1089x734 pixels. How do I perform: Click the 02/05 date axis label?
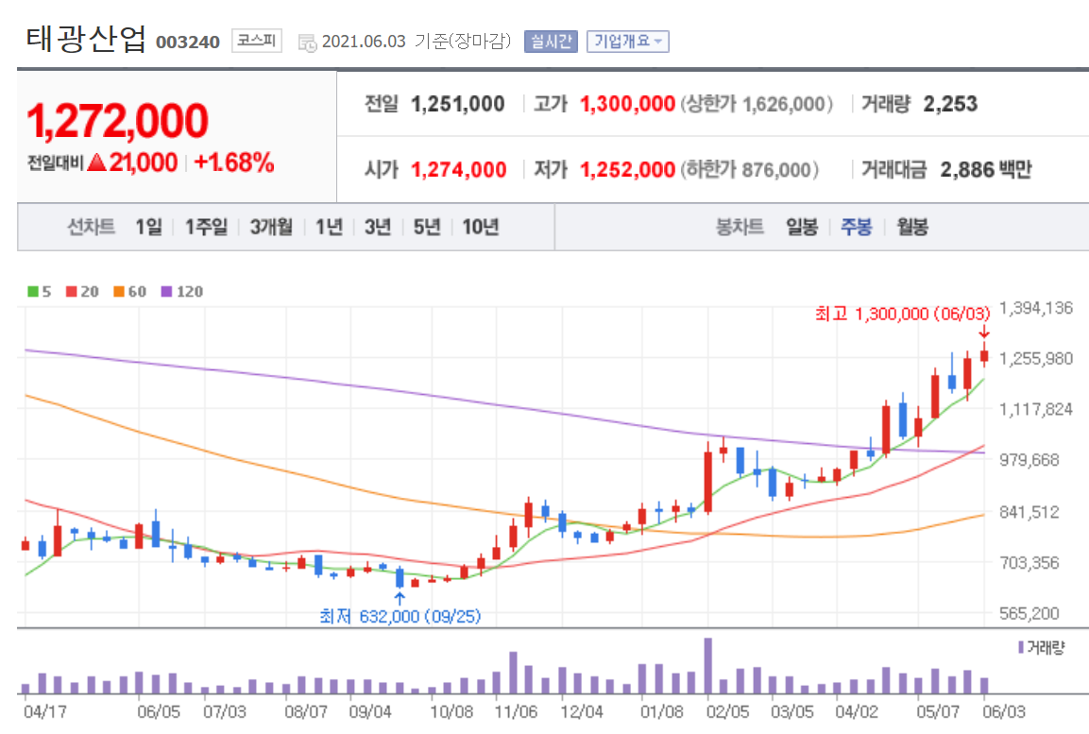coord(728,711)
